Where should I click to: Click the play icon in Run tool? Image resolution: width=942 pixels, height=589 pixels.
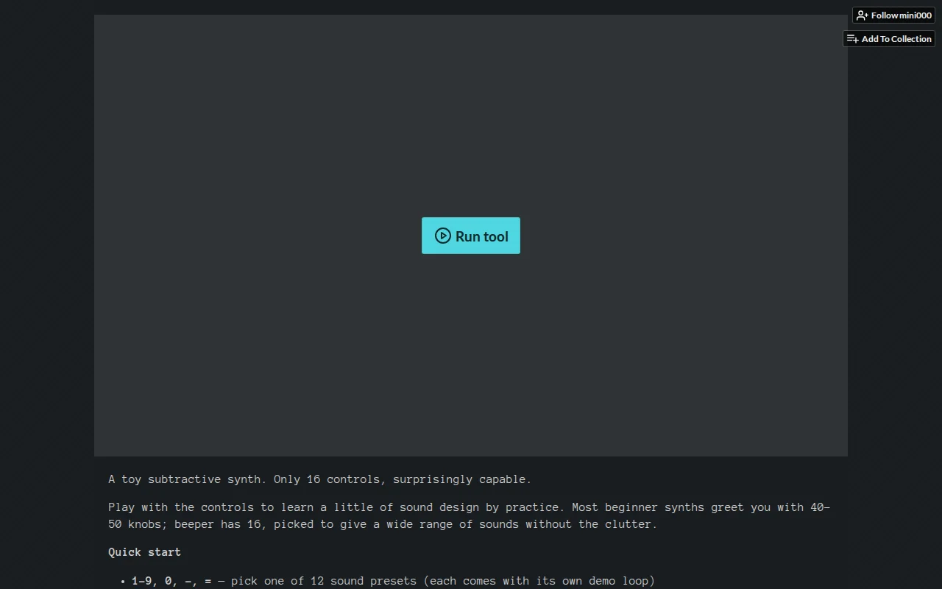pyautogui.click(x=442, y=236)
